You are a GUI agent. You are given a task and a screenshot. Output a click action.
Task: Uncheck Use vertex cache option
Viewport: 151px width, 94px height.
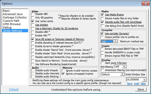(x=32, y=21)
